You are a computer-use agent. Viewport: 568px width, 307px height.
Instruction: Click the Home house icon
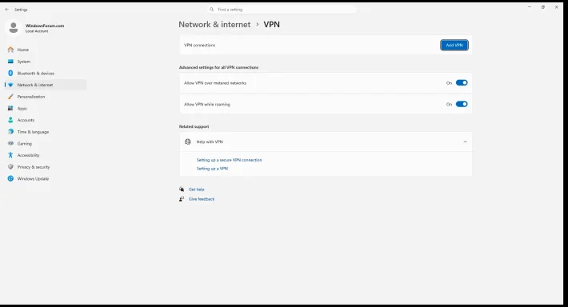tap(10, 50)
